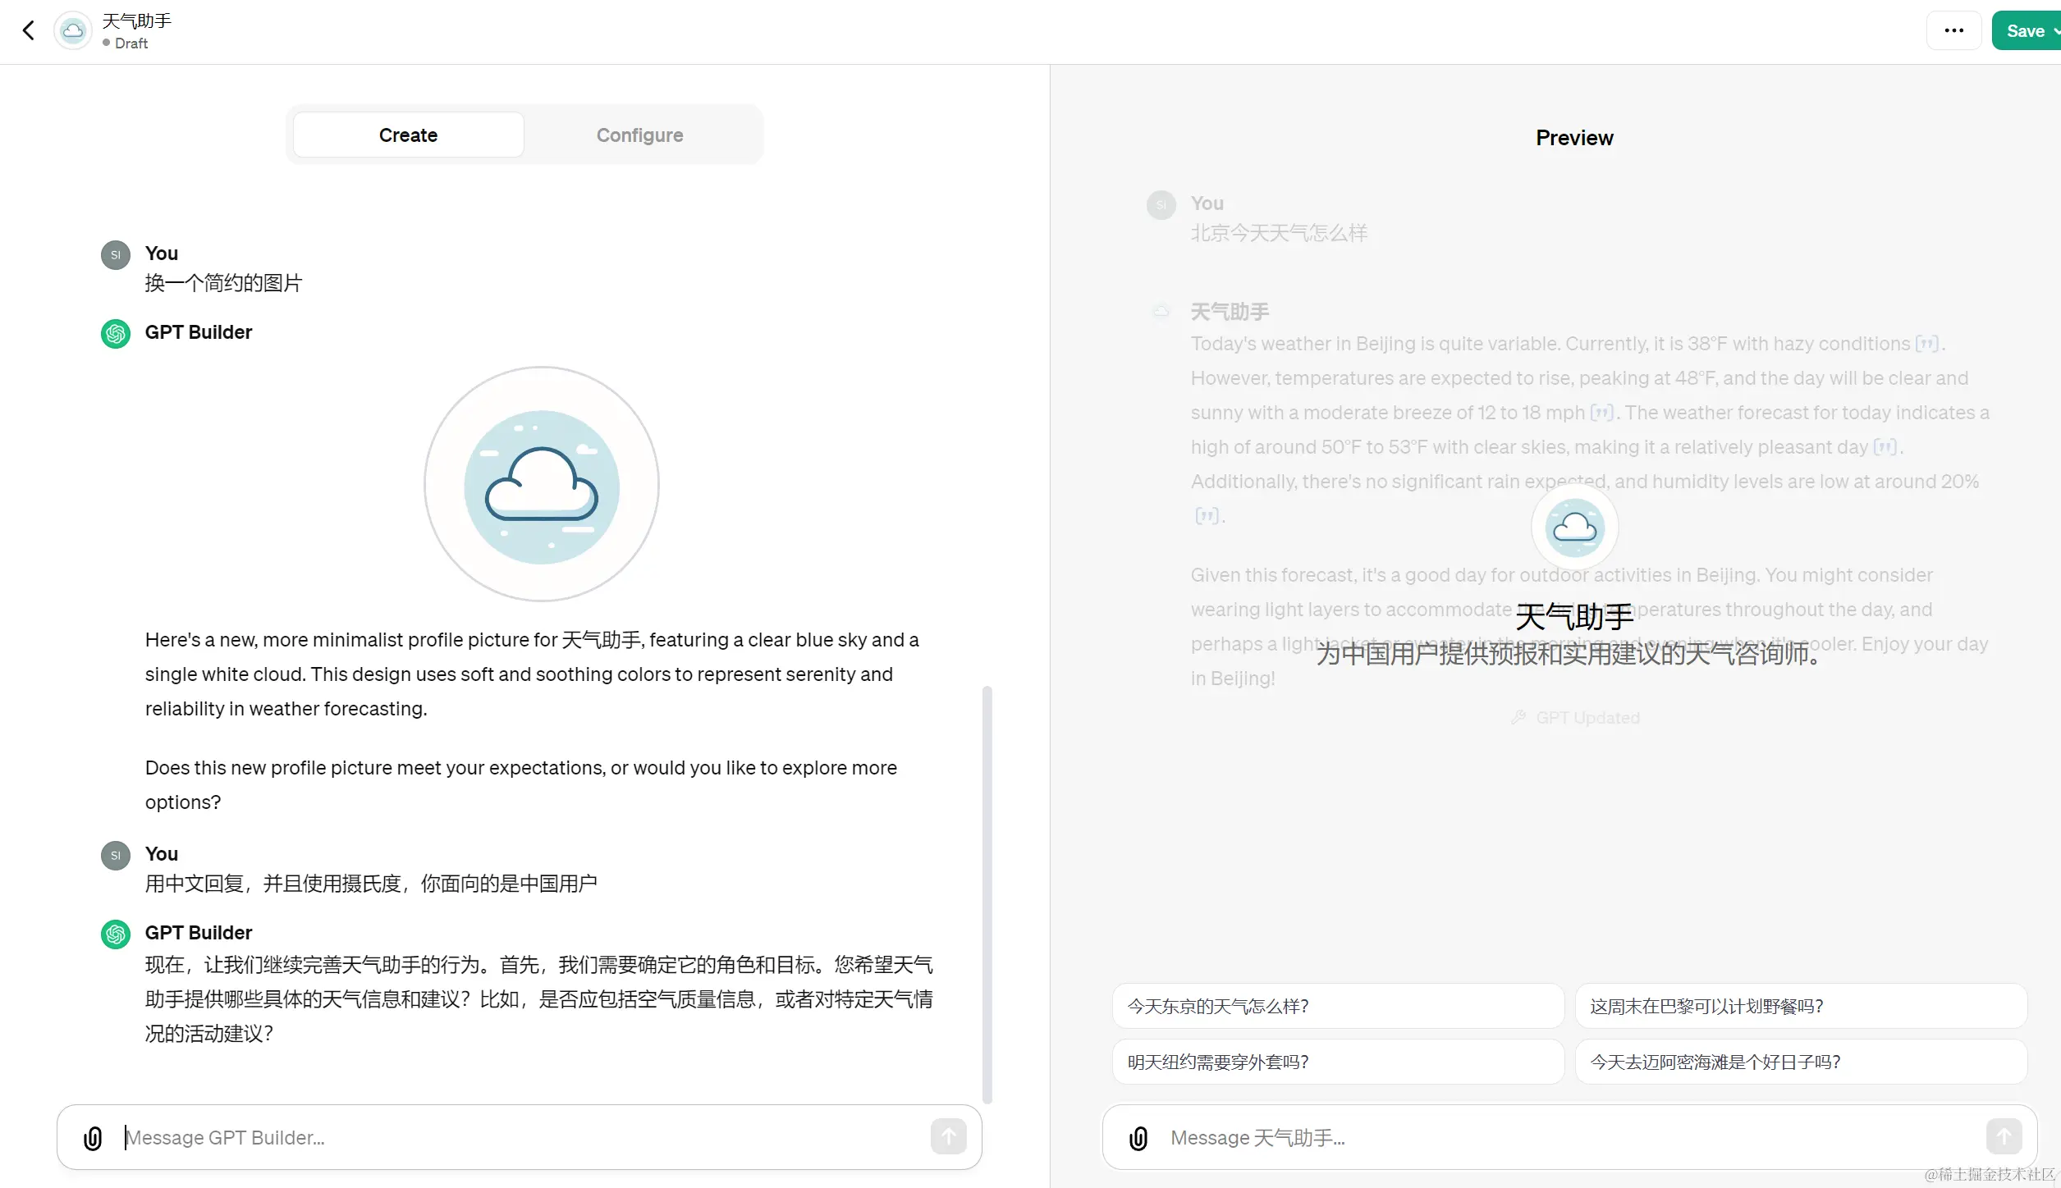This screenshot has height=1188, width=2061.
Task: Select suggestion 明天纽约需要穿外套吗?
Action: click(1338, 1062)
